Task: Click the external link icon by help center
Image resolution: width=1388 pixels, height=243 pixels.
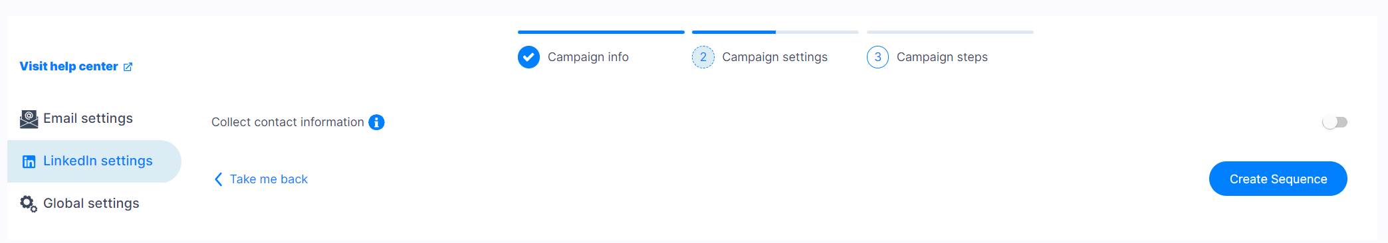Action: [128, 66]
